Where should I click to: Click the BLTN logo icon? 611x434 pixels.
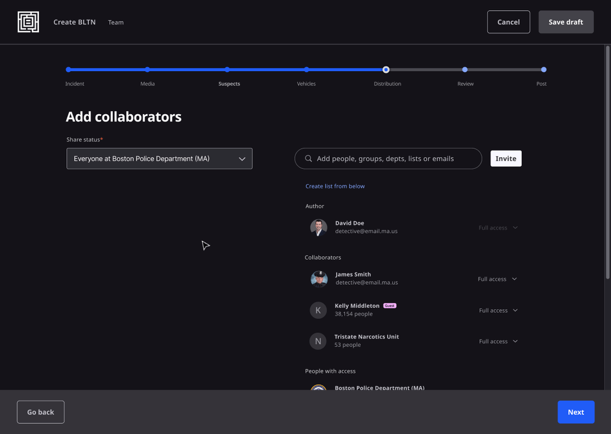click(28, 21)
